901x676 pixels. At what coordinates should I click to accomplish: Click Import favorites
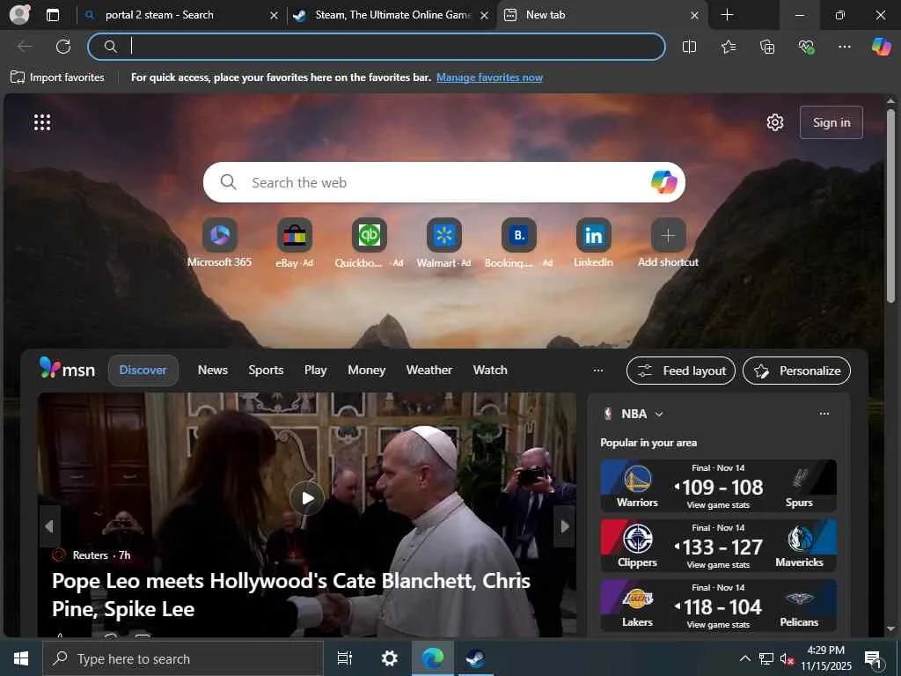coord(57,77)
